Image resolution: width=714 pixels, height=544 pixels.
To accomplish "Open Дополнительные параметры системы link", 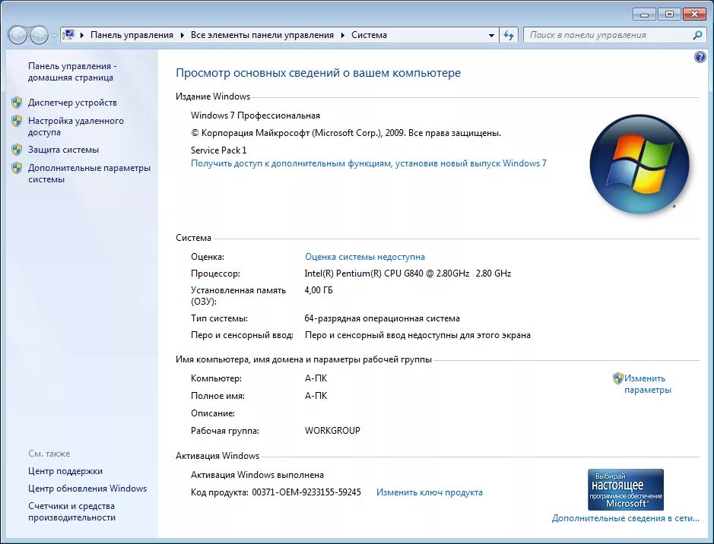I will [x=89, y=173].
